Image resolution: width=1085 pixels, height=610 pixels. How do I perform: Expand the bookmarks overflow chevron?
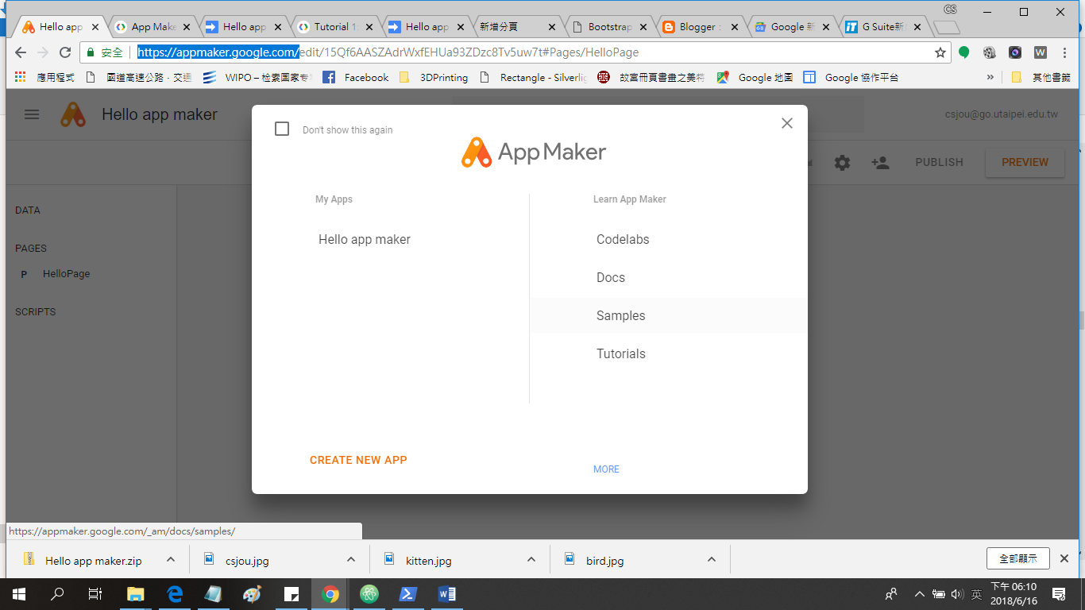990,77
